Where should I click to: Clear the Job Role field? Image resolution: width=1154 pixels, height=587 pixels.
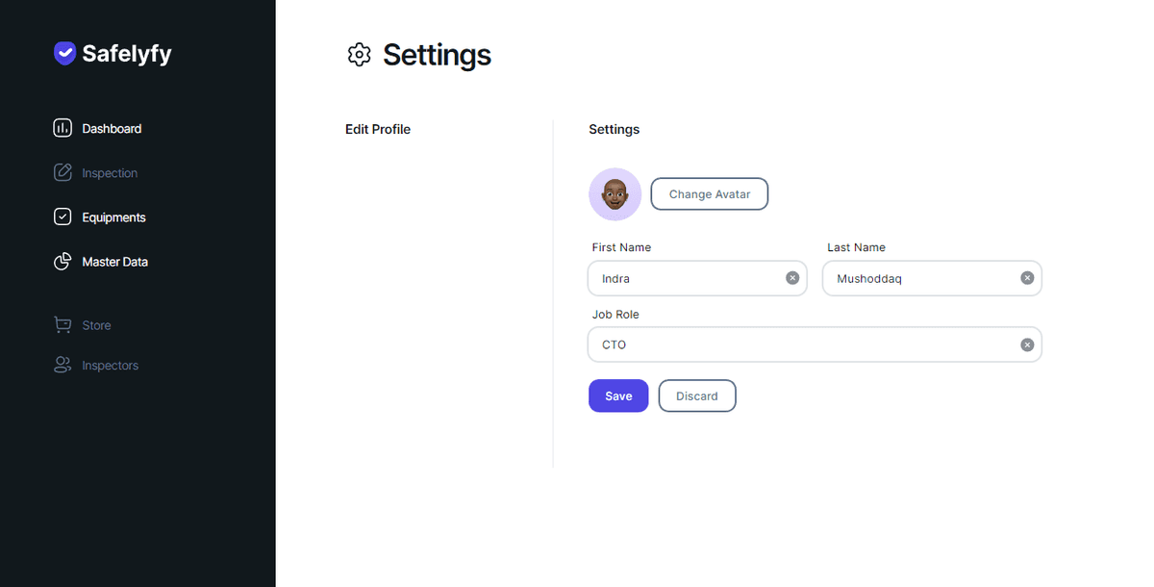pos(1027,345)
